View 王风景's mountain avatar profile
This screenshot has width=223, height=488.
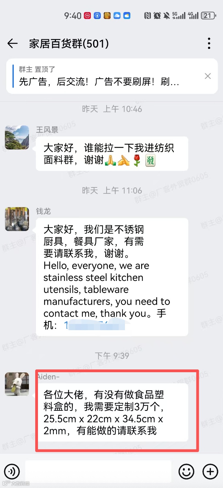(17, 137)
